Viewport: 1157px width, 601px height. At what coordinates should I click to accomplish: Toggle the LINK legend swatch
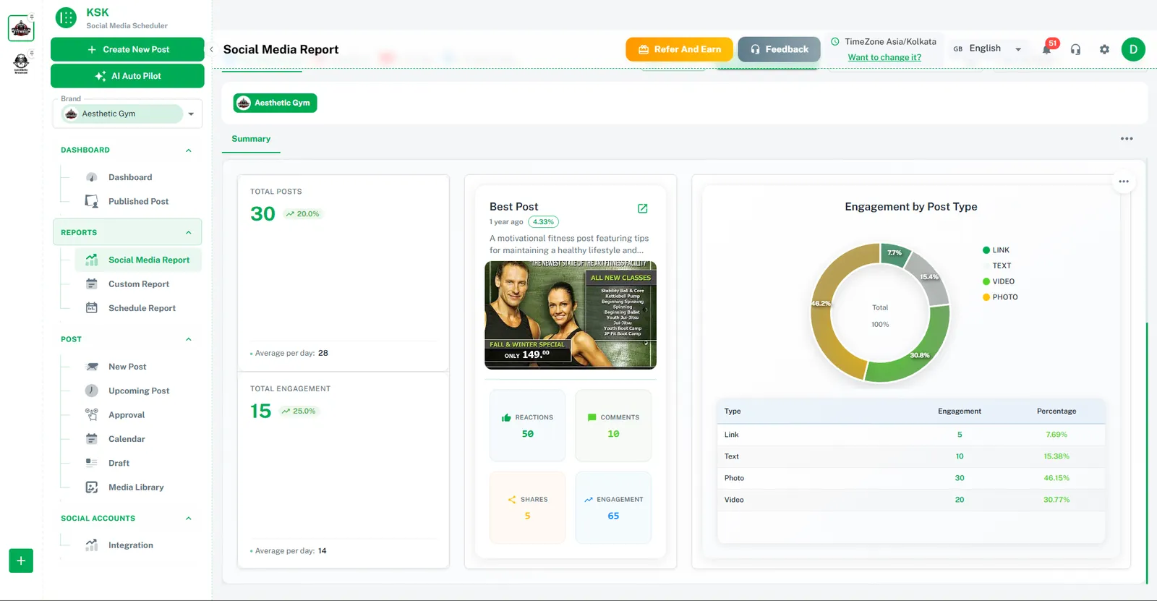[986, 250]
